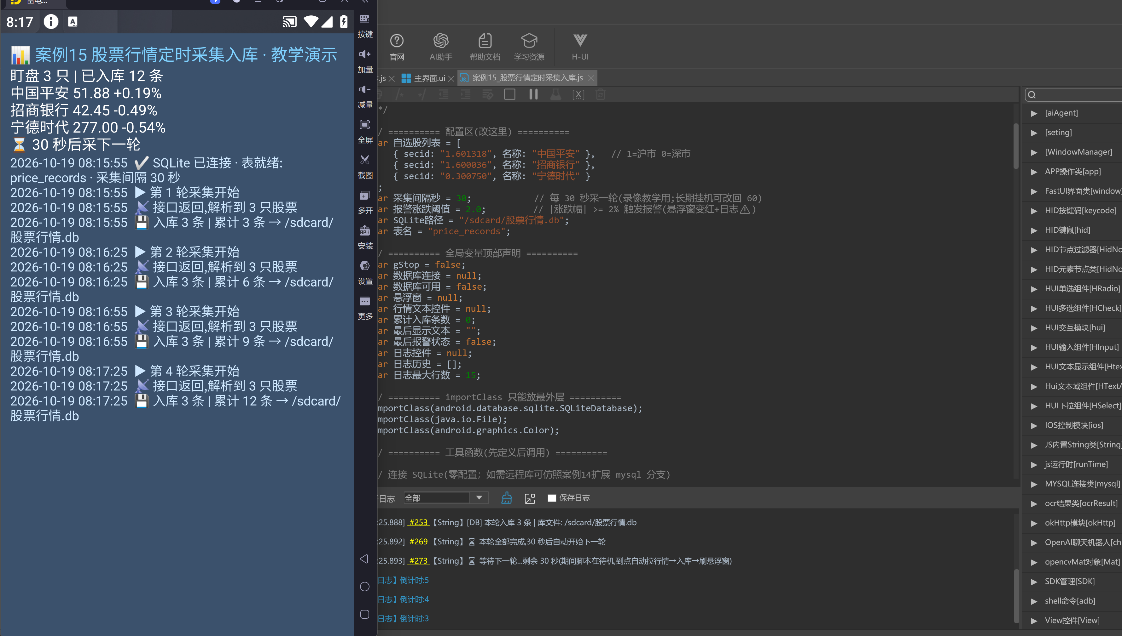Screen dimensions: 1122x636
Task: Enable the 保存日志 checkbox
Action: [x=552, y=498]
